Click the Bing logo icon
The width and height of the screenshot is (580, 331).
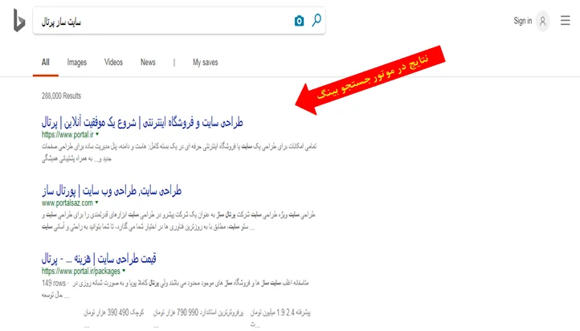(18, 22)
